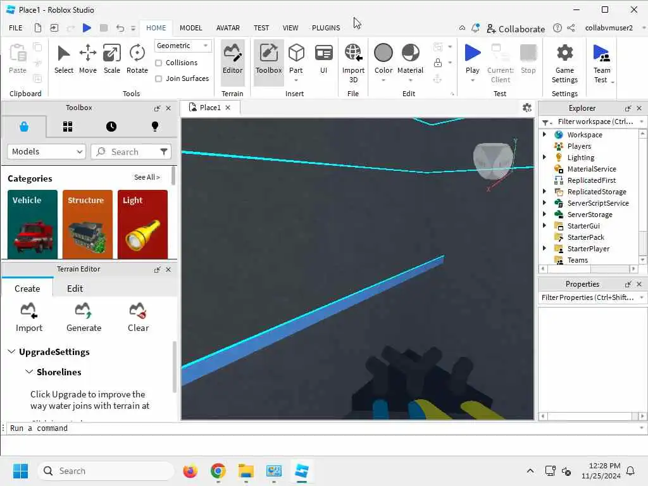Click the new file icon
The width and height of the screenshot is (648, 486).
(37, 28)
